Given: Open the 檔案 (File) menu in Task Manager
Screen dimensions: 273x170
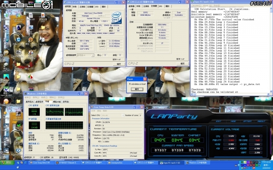Looking at the screenshot, I should coord(27,97).
